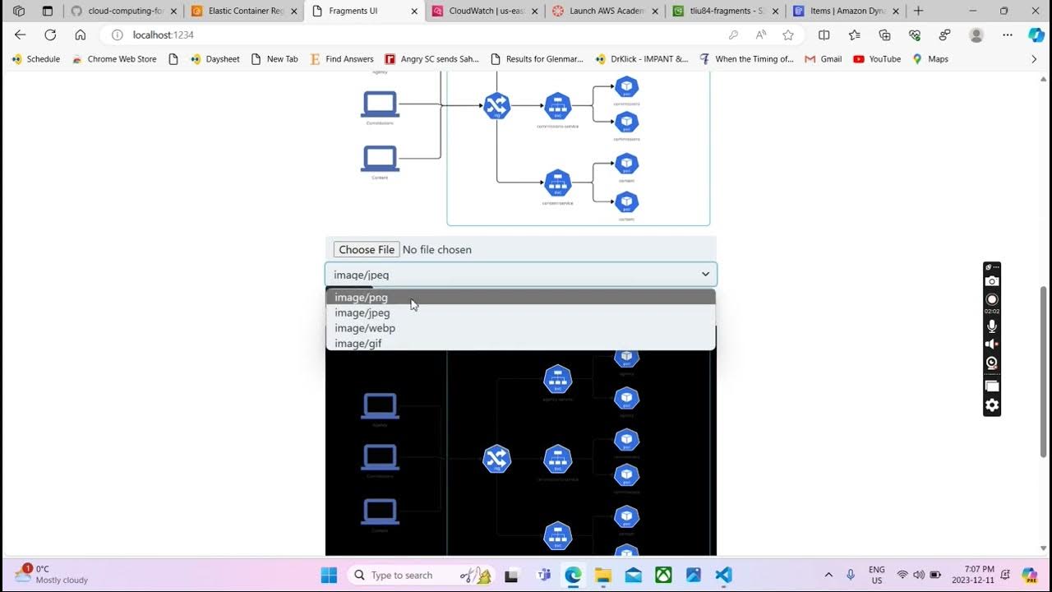Viewport: 1052px width, 592px height.
Task: Expand the bookmarks overflow chevron
Action: [x=1034, y=59]
